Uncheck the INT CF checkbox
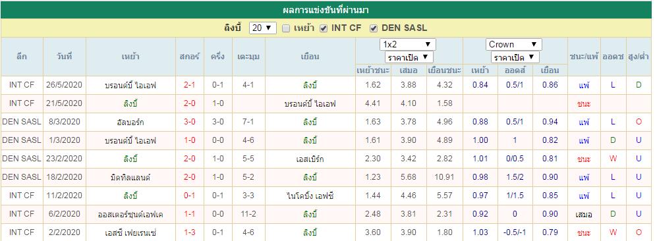This screenshot has width=655, height=241. 324,28
